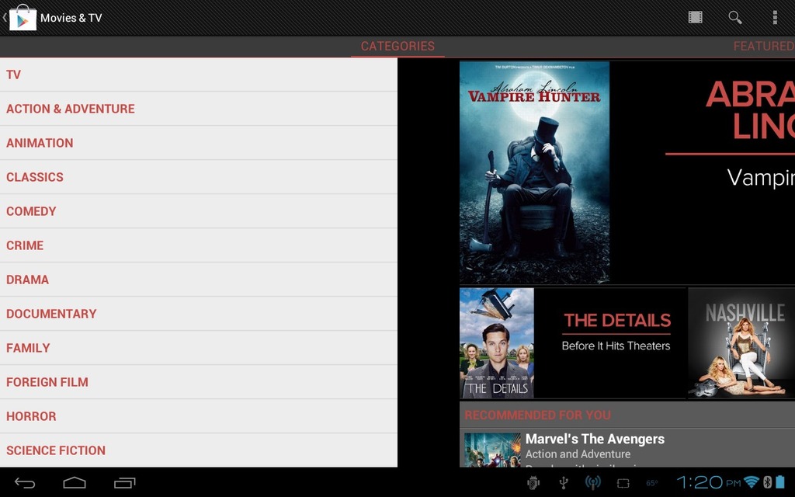The height and width of the screenshot is (497, 795).
Task: Select the CLASSICS category
Action: tap(199, 177)
